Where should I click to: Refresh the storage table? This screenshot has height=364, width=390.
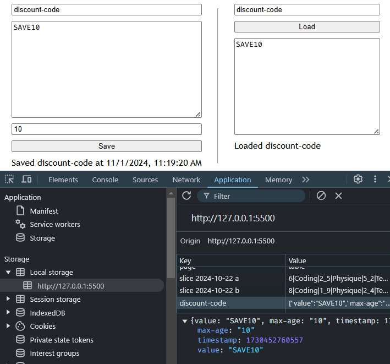(186, 195)
